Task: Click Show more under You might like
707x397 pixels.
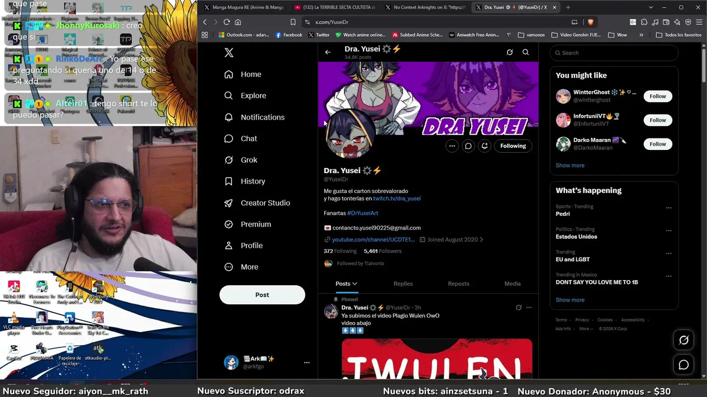Action: click(x=570, y=165)
